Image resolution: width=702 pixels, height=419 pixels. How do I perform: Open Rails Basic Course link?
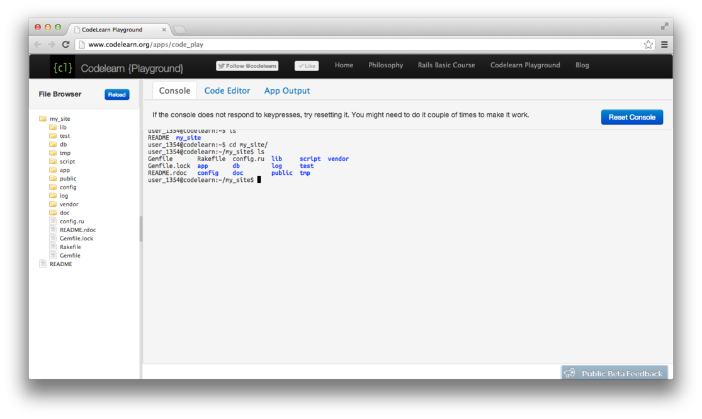pos(446,65)
